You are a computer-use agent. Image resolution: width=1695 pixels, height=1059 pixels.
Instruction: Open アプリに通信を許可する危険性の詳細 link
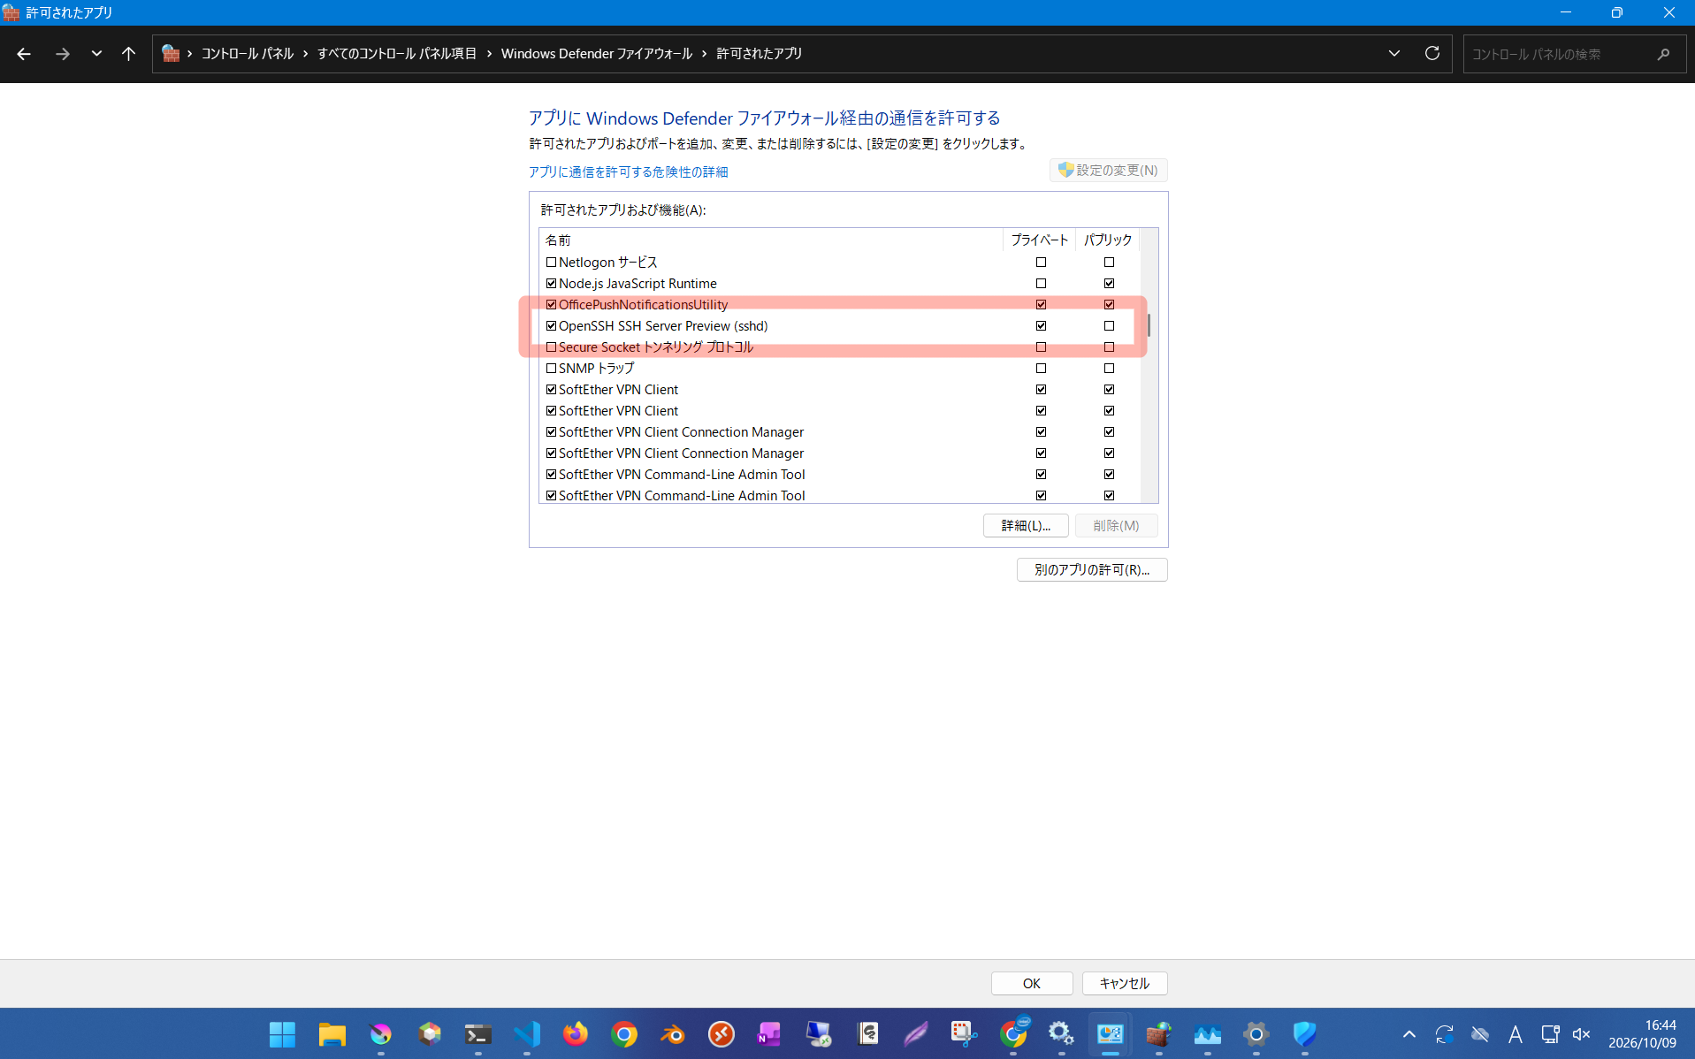tap(628, 172)
